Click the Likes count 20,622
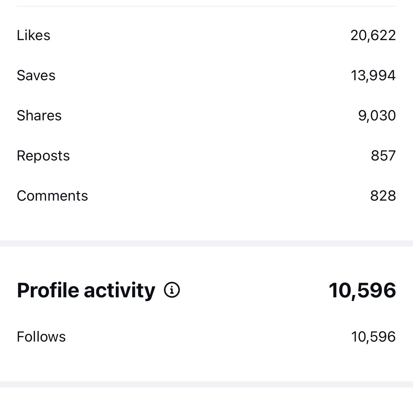413x393 pixels. coord(373,35)
